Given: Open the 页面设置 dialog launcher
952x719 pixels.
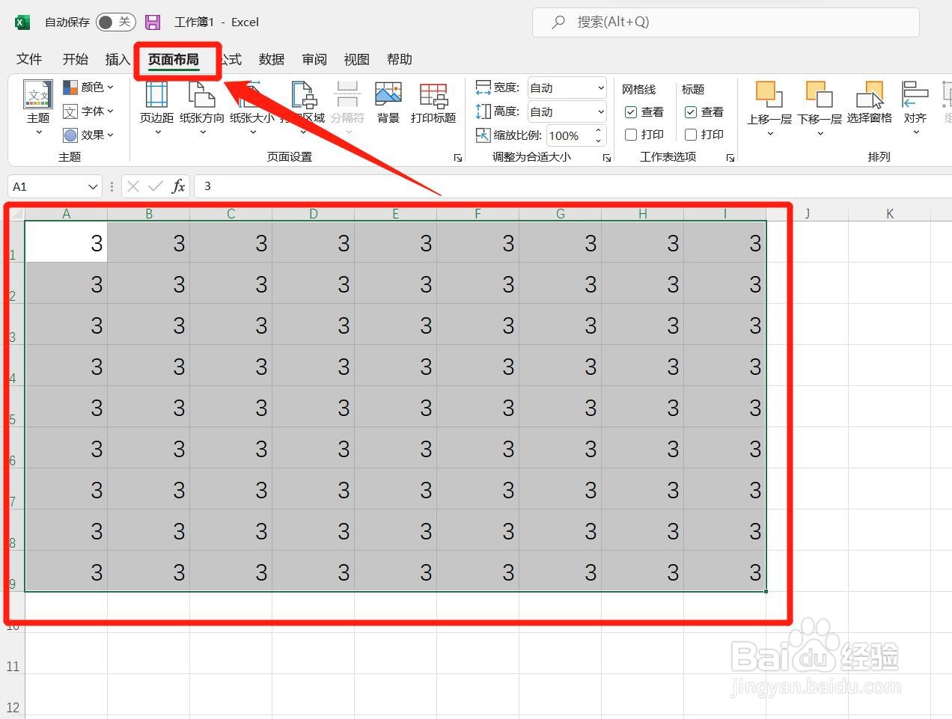Looking at the screenshot, I should point(457,157).
